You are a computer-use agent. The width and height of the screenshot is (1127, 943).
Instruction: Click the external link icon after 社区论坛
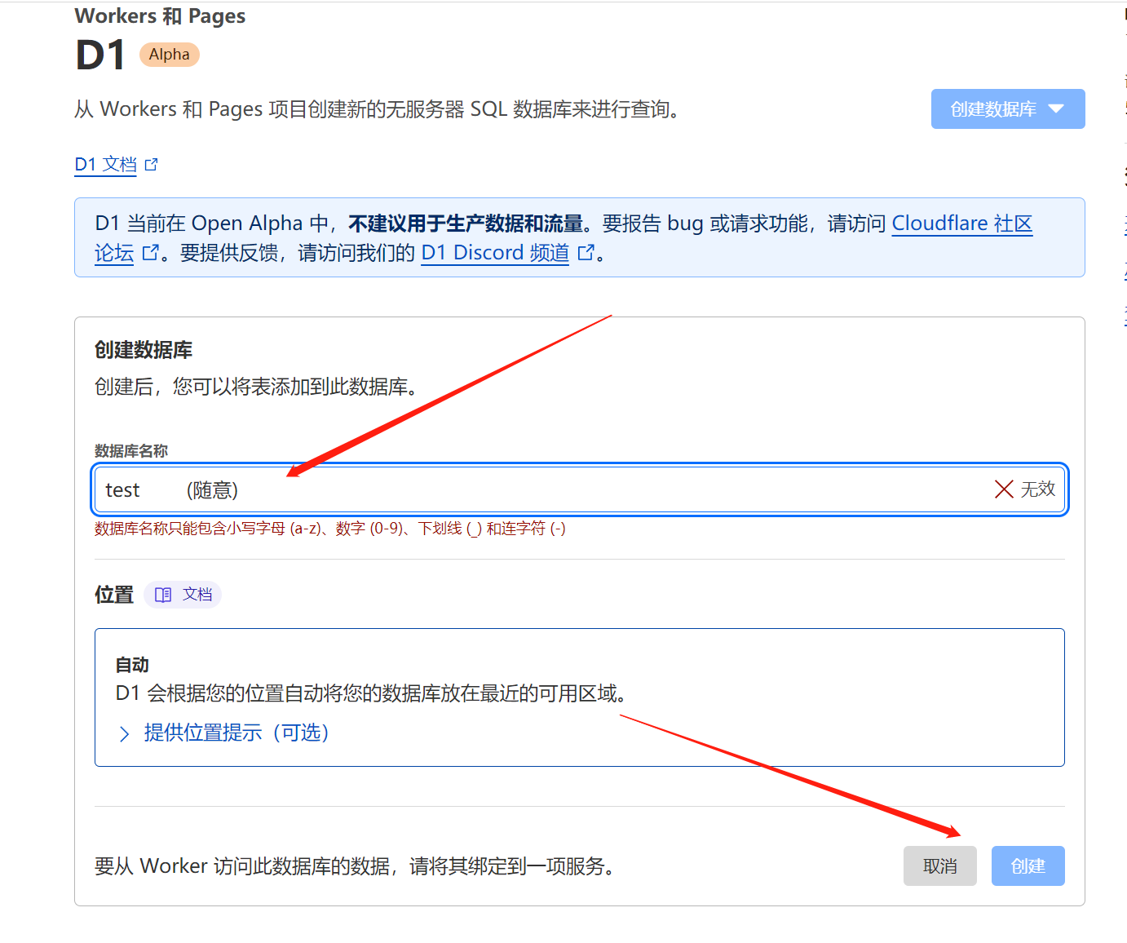tap(151, 253)
